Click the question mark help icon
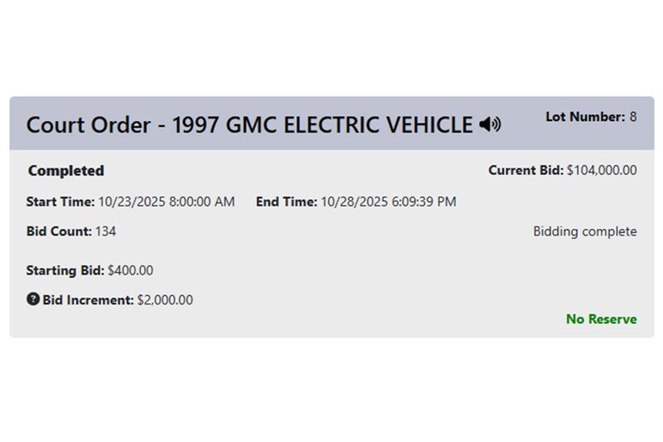 (x=33, y=299)
